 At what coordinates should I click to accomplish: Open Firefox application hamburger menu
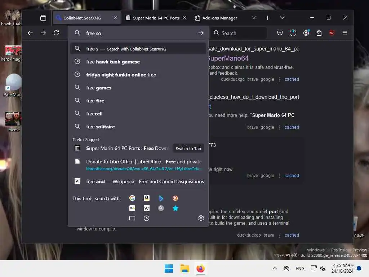coord(345,33)
